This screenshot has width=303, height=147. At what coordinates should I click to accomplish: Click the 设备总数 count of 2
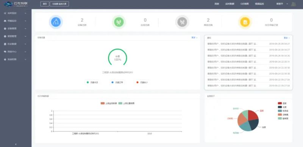(82, 20)
